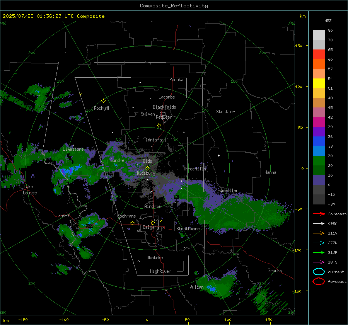The height and width of the screenshot is (325, 348).
Task: Click the magenta 18TS arrow icon
Action: click(319, 262)
